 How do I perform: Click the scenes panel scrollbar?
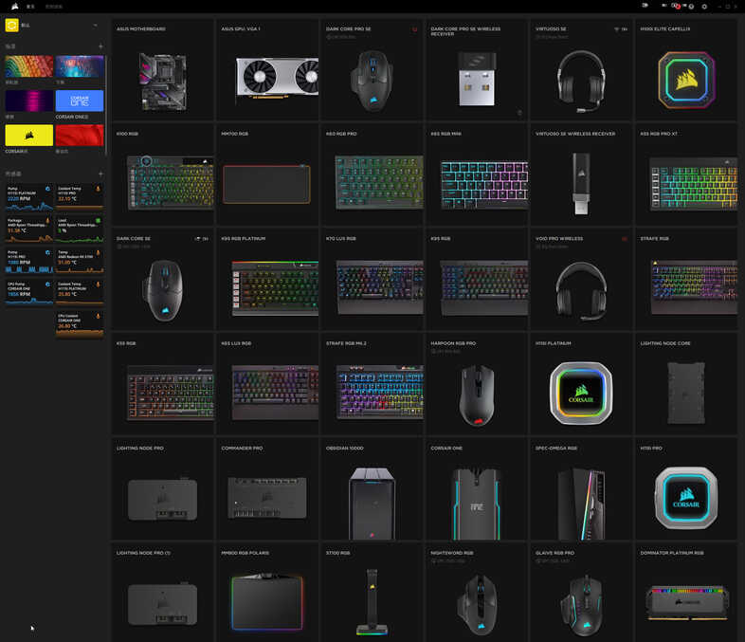[106, 104]
